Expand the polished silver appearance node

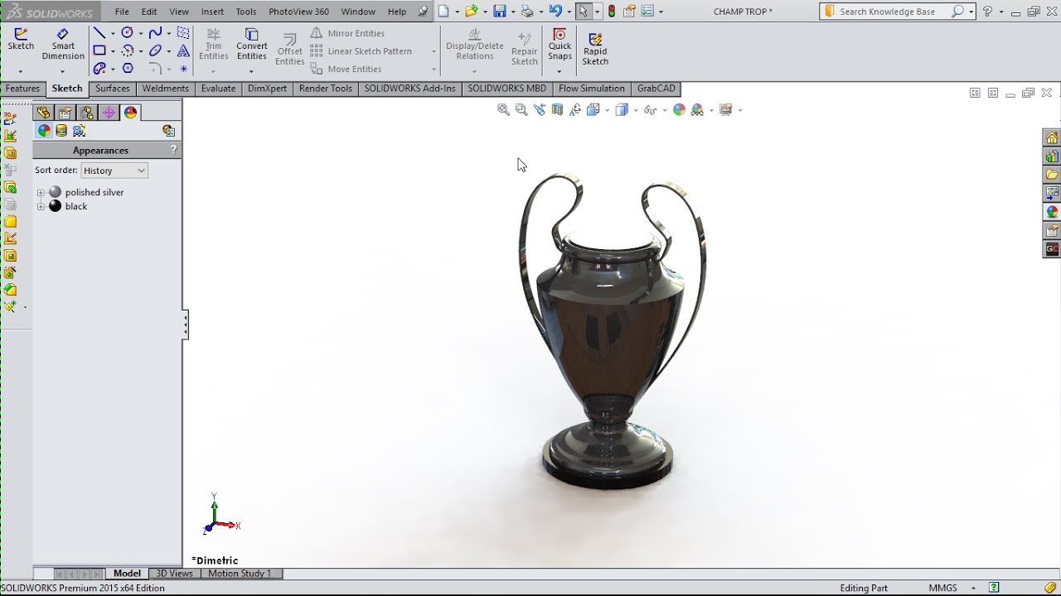click(x=41, y=192)
